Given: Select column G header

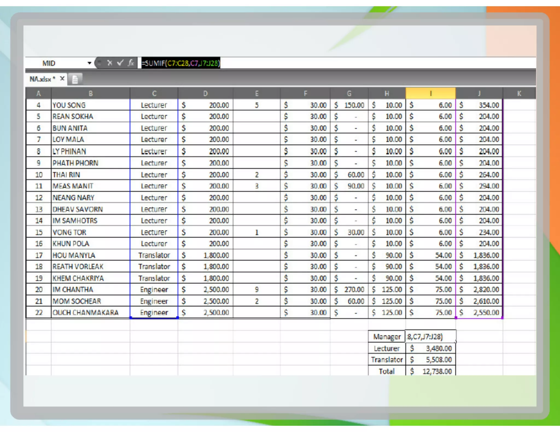Looking at the screenshot, I should pyautogui.click(x=349, y=94).
